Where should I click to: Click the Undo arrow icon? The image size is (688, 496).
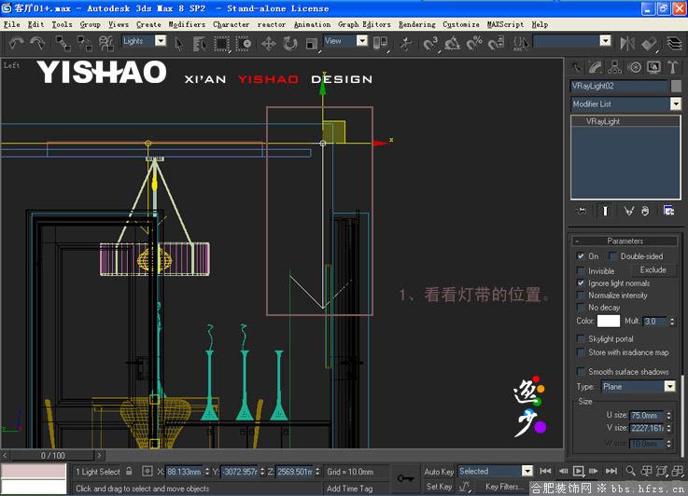[x=16, y=43]
